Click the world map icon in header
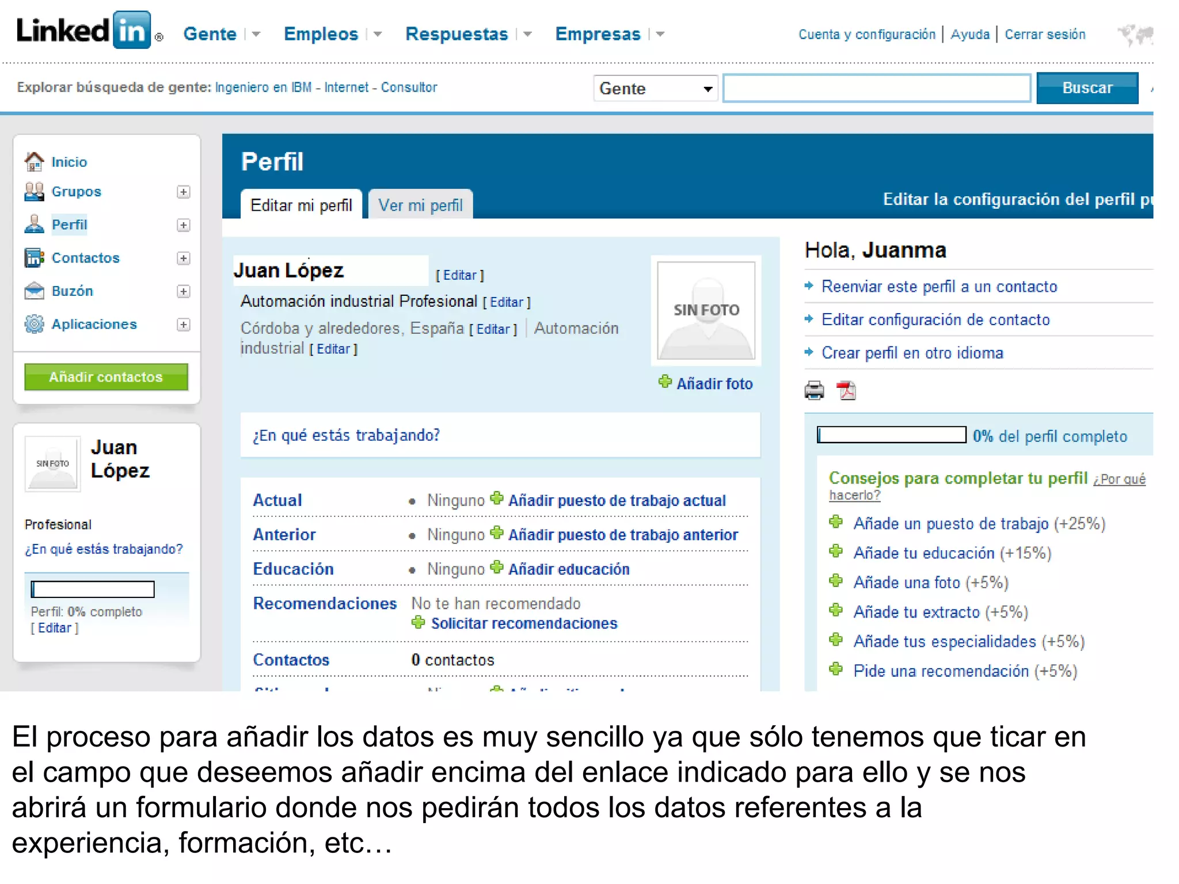Screen dimensions: 1179x884 coord(1135,34)
